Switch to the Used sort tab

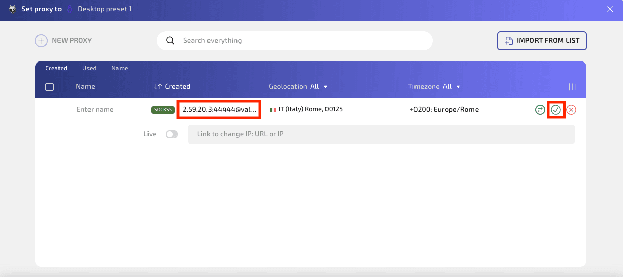coord(89,68)
